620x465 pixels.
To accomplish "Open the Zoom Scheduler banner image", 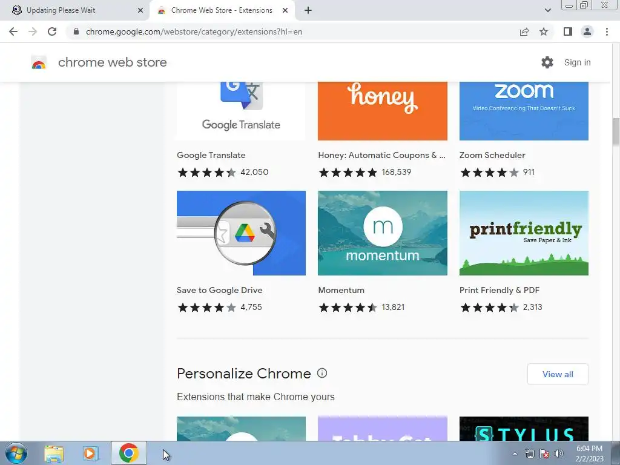I will pos(524,111).
